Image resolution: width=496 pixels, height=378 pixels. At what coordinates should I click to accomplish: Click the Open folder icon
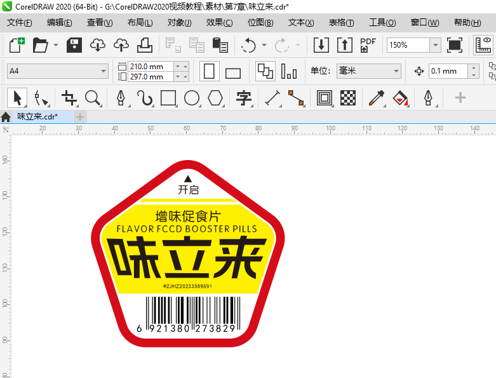tap(41, 45)
